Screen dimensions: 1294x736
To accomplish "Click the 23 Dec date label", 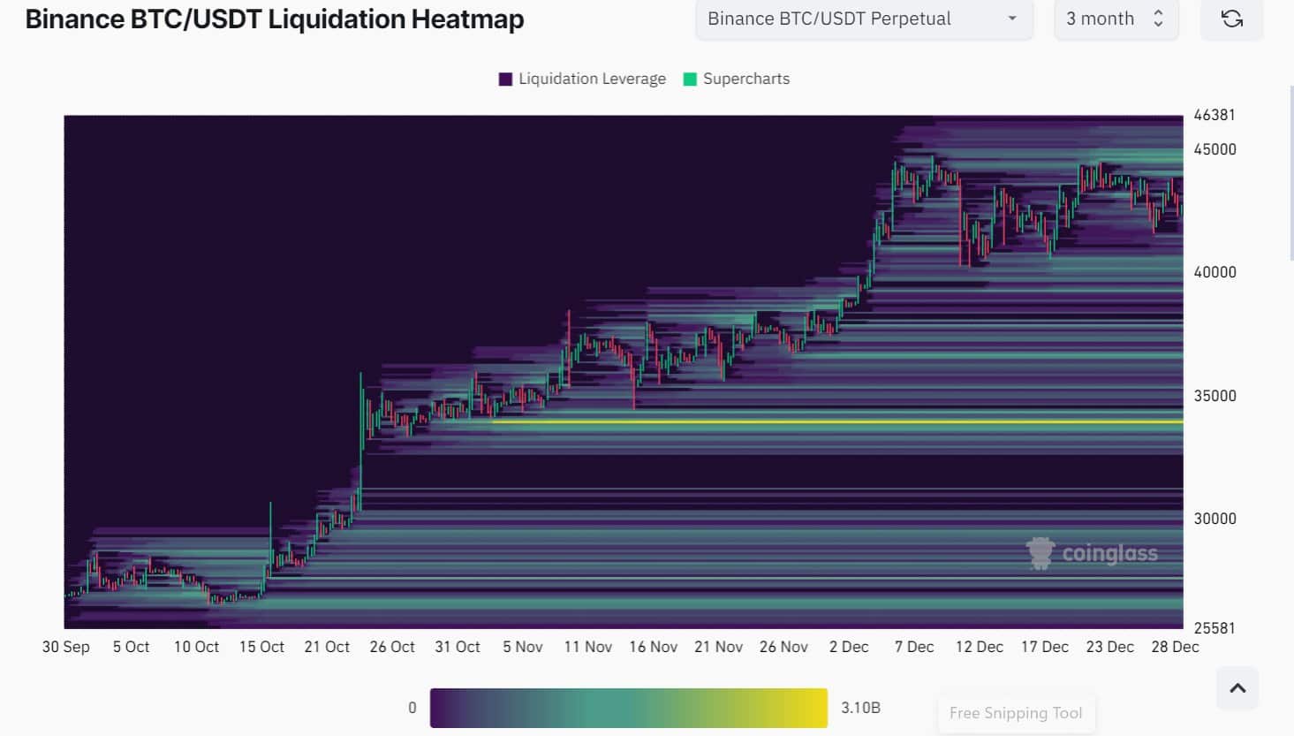I will pyautogui.click(x=1110, y=647).
